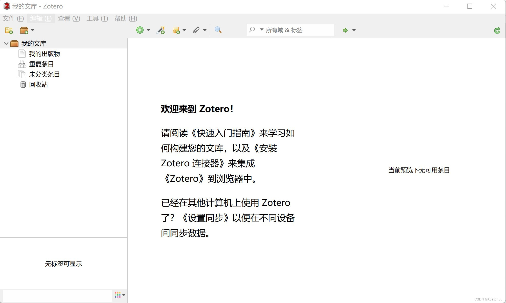The height and width of the screenshot is (303, 506).
Task: Open the new note dropdown arrow
Action: point(184,30)
